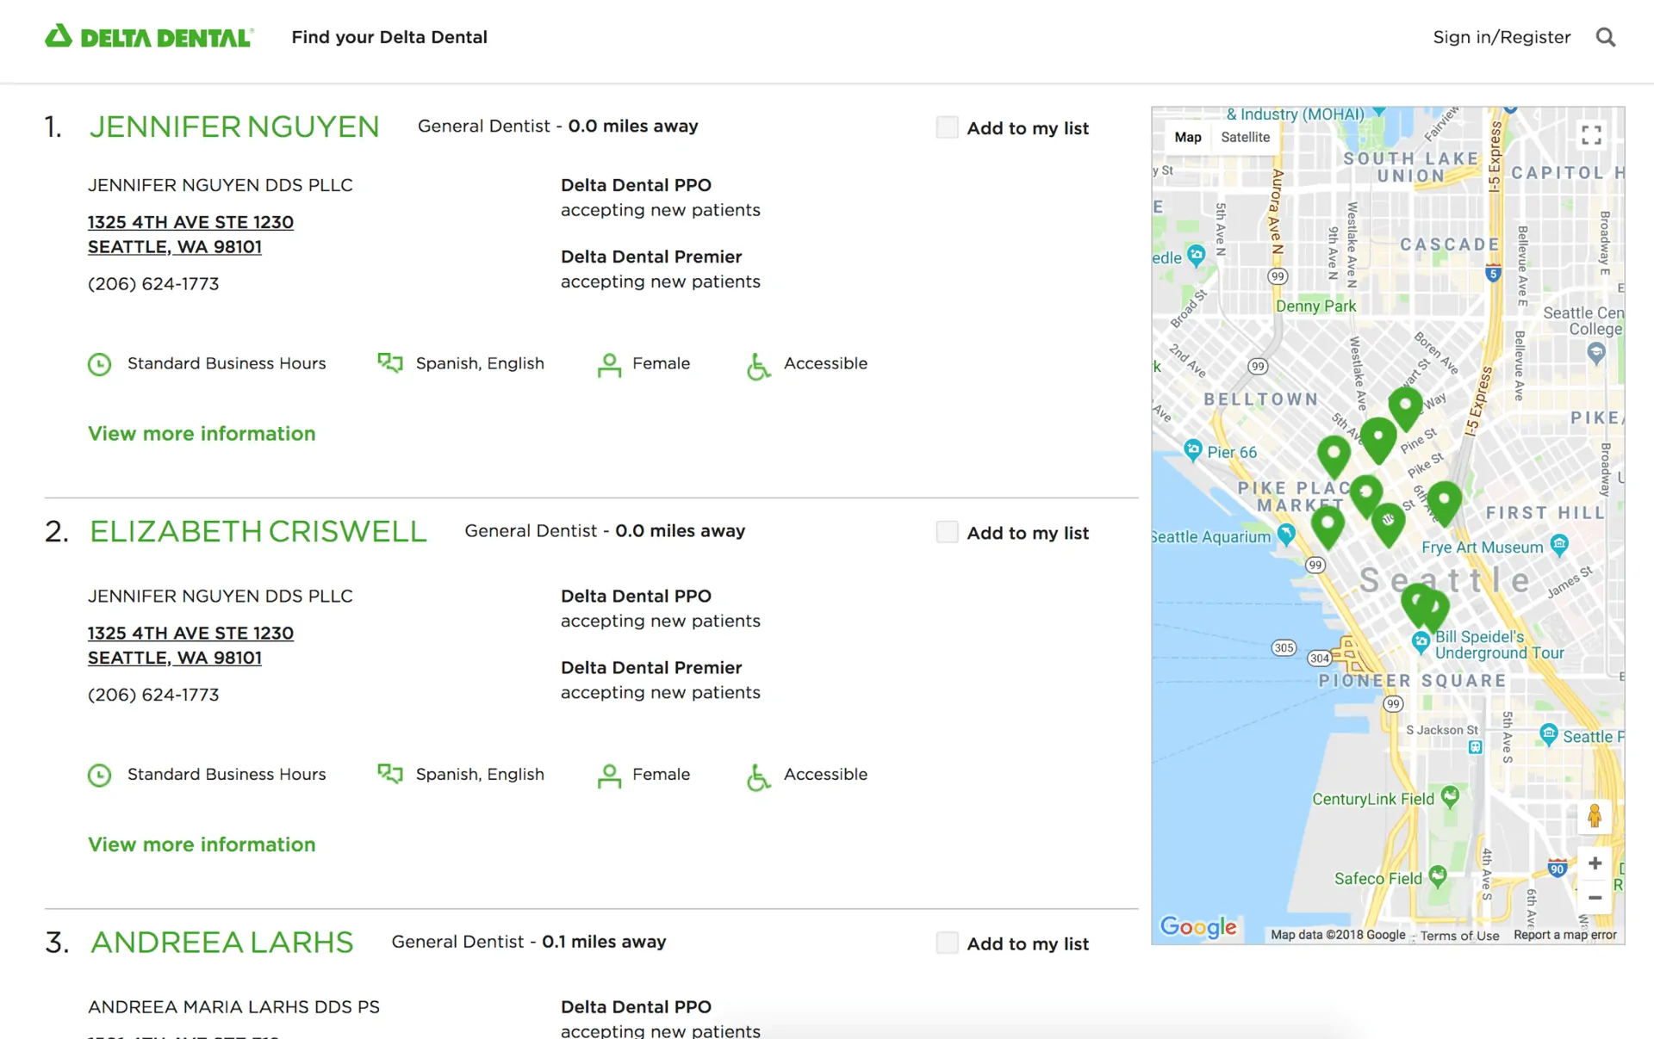
Task: Click the Seattle Aquarium map marker
Action: (1286, 534)
